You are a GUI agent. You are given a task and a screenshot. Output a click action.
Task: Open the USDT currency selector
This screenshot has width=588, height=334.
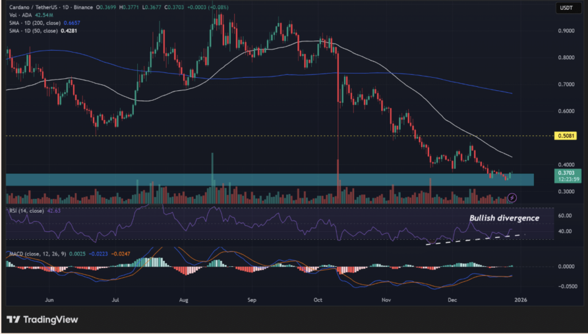pyautogui.click(x=565, y=8)
